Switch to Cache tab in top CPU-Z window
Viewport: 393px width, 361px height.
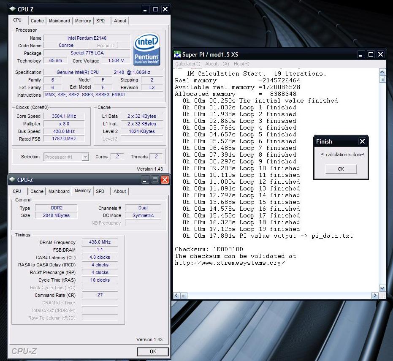[x=37, y=21]
